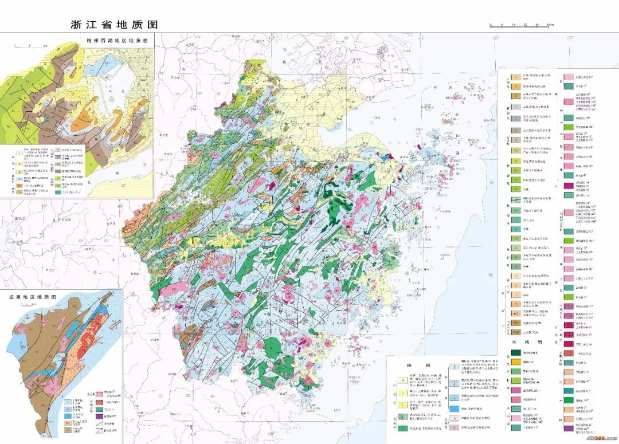Viewport: 619px width, 444px height.
Task: Open the Hangzhou West Lake inset map
Action: click(77, 115)
